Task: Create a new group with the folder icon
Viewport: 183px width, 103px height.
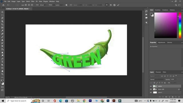Action: point(172,97)
